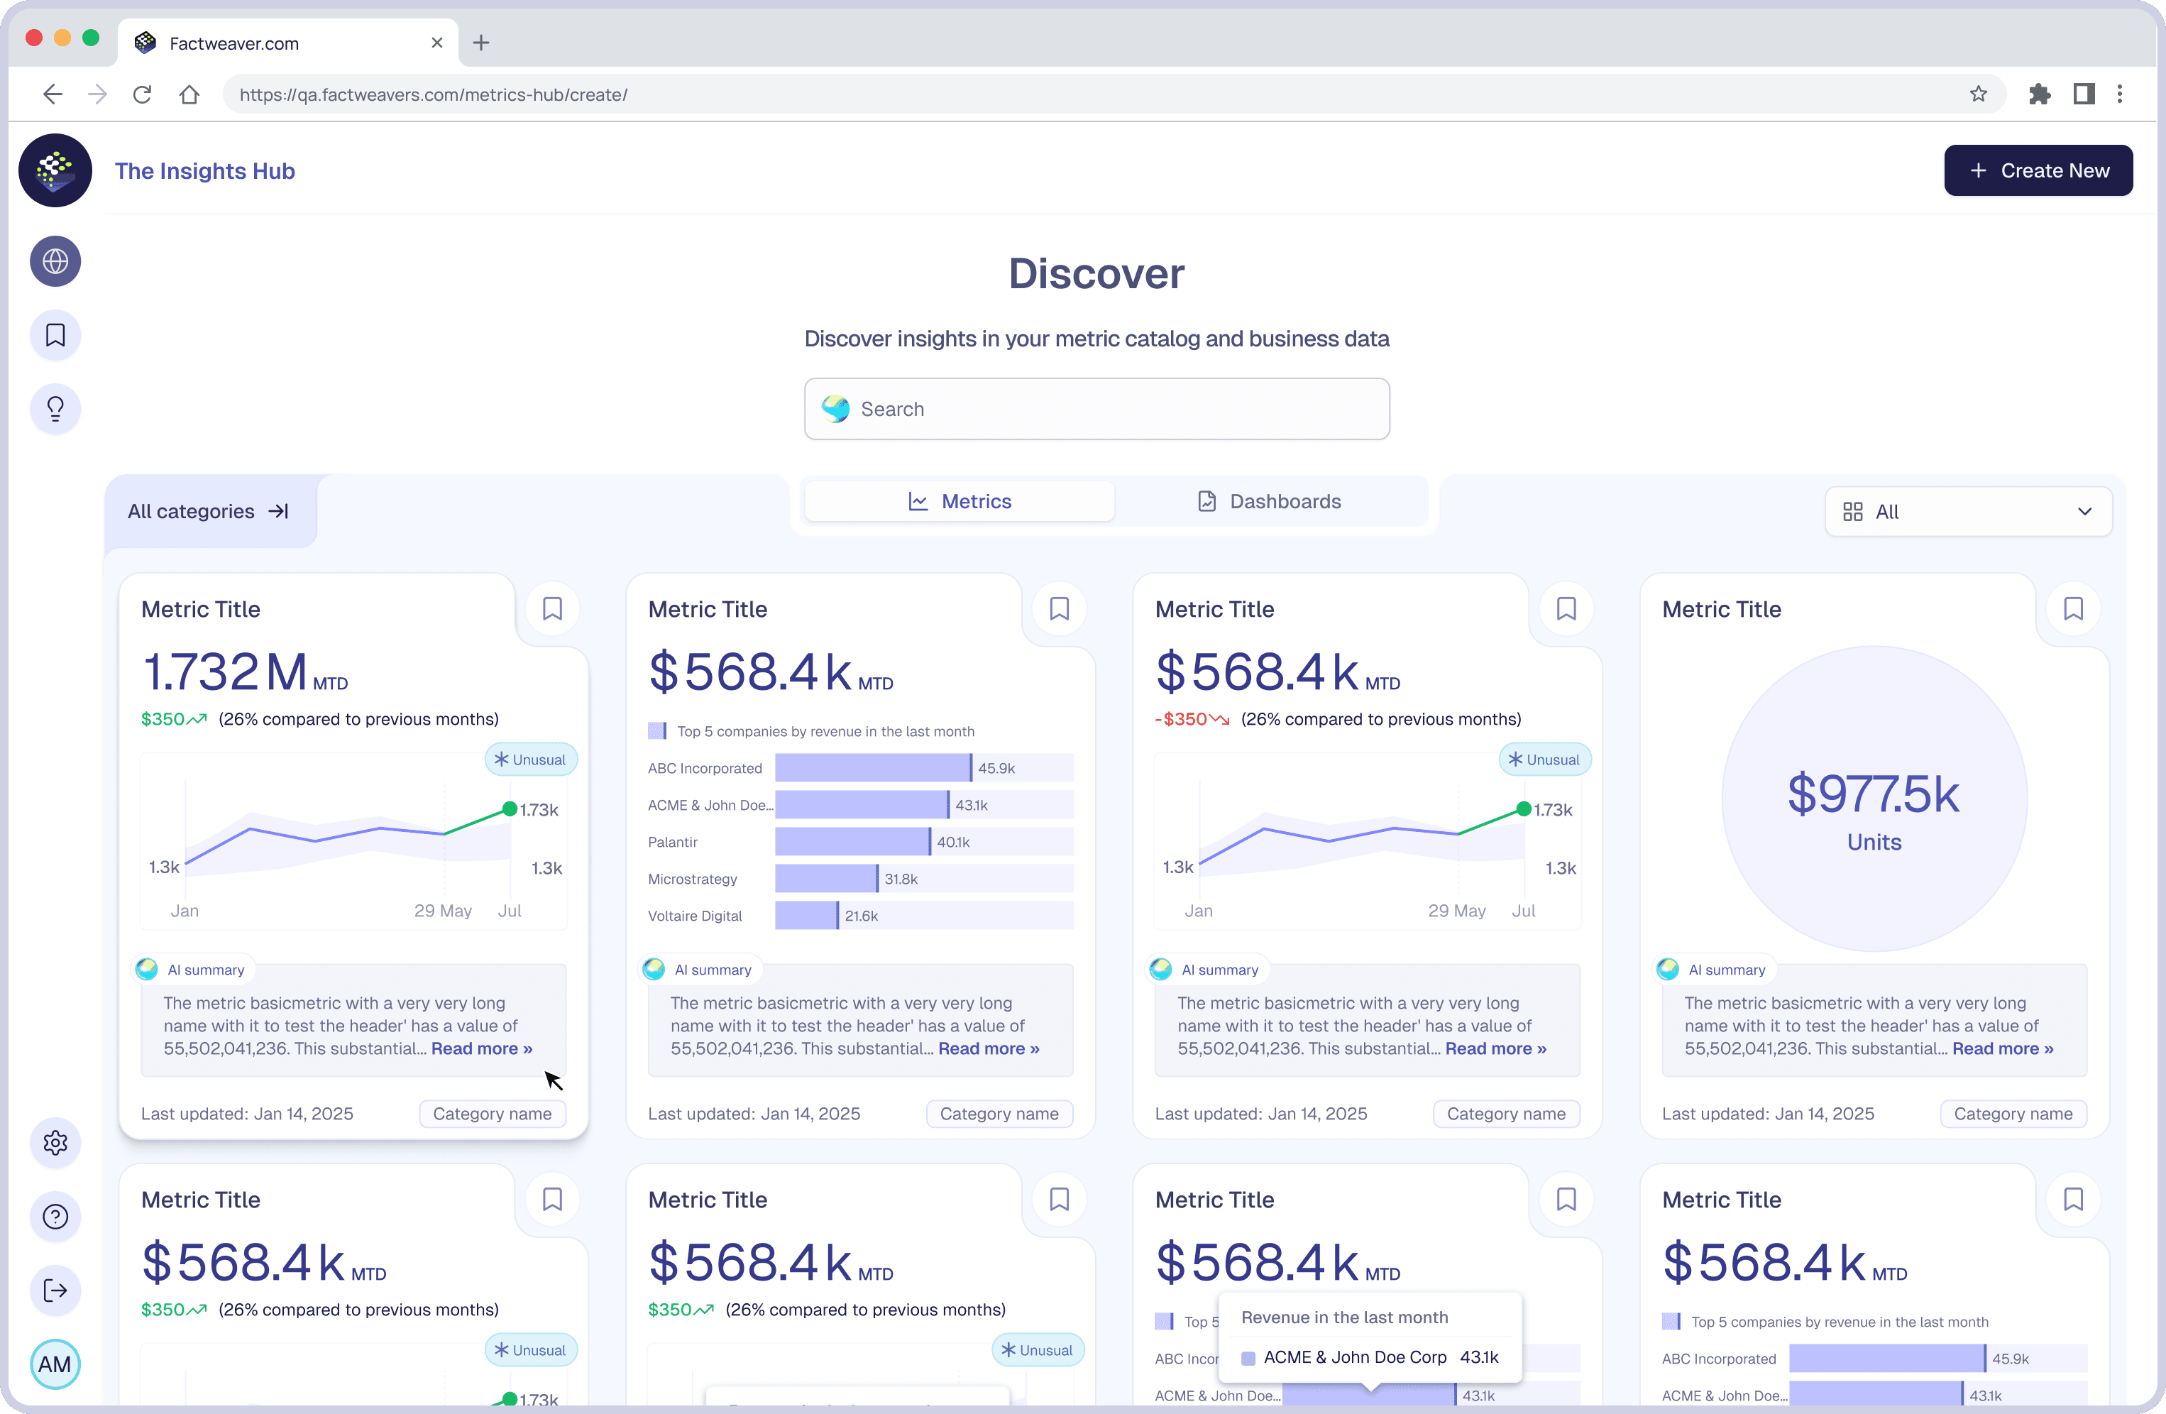
Task: Click the AI summary label on 1.732M card
Action: tap(206, 970)
